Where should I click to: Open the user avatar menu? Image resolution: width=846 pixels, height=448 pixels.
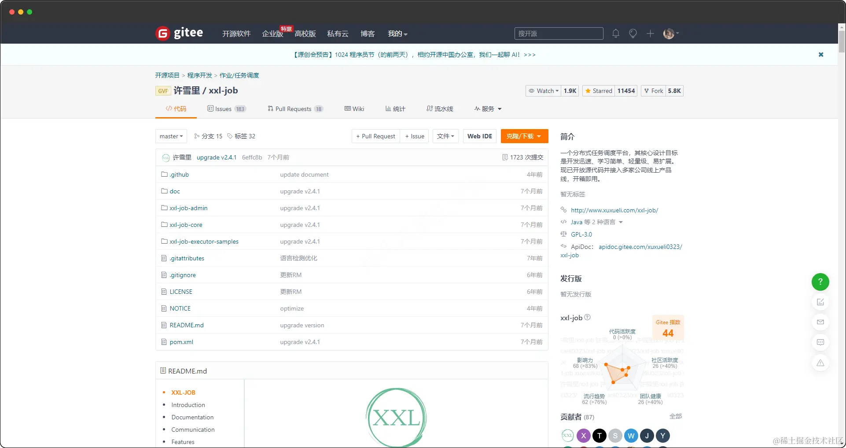(x=671, y=33)
